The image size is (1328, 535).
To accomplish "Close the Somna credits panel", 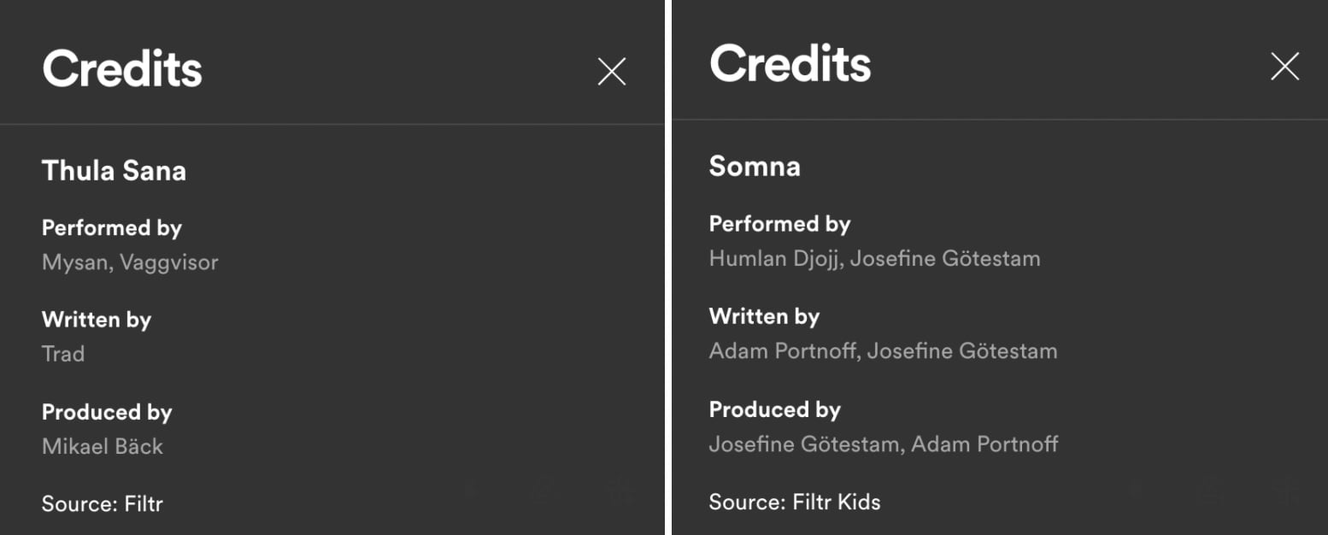I will tap(1284, 67).
